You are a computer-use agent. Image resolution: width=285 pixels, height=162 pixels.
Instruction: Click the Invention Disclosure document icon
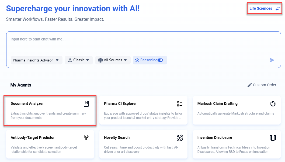pyautogui.click(x=273, y=138)
